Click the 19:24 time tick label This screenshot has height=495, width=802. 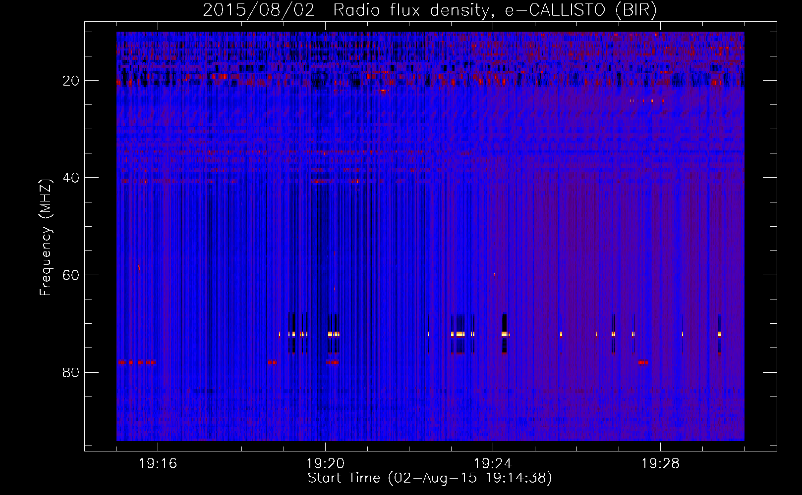[x=493, y=464]
